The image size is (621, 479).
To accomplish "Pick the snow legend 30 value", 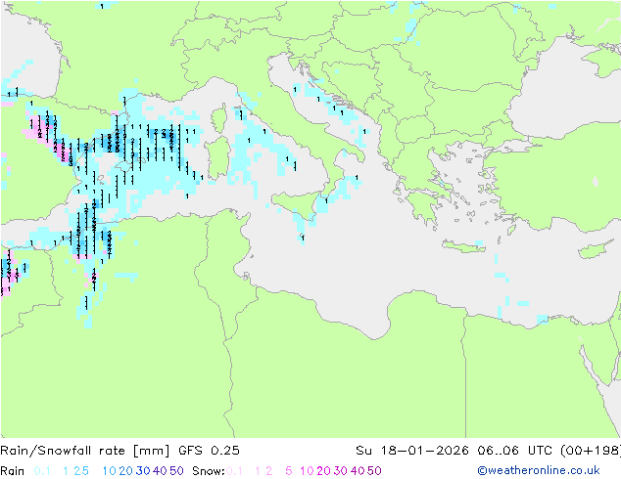I will (341, 471).
